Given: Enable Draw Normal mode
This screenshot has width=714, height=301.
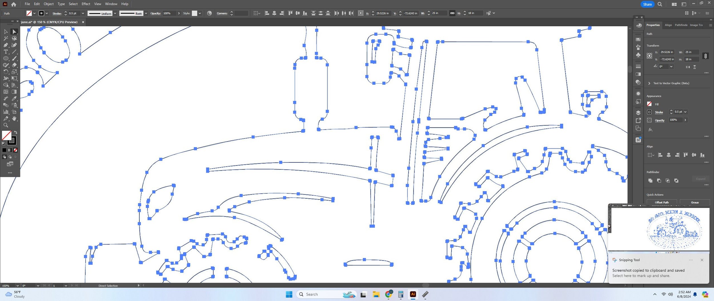Looking at the screenshot, I should point(4,157).
